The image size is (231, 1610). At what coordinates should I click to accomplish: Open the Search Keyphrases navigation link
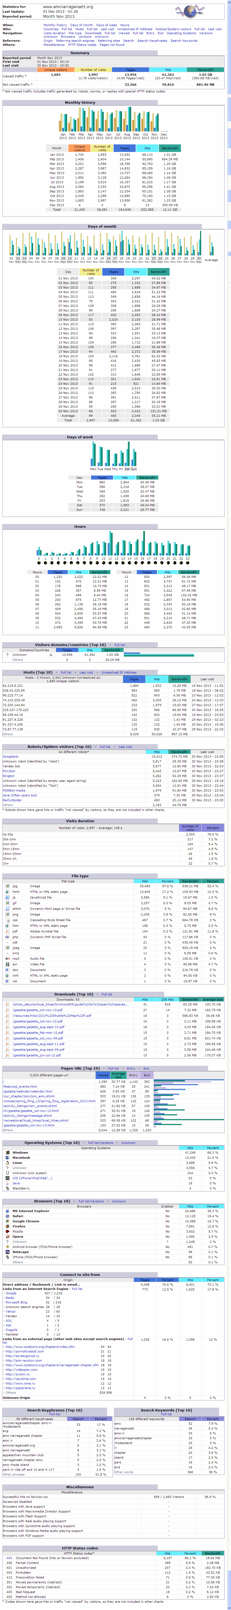pos(152,41)
